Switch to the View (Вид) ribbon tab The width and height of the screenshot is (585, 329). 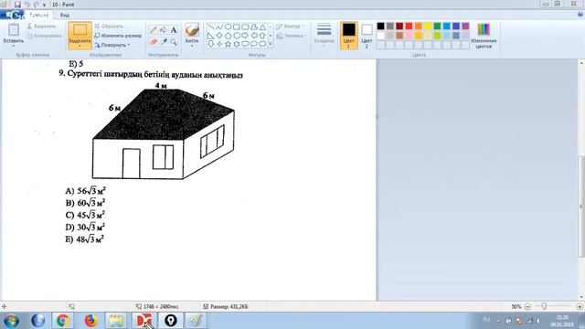(x=65, y=15)
